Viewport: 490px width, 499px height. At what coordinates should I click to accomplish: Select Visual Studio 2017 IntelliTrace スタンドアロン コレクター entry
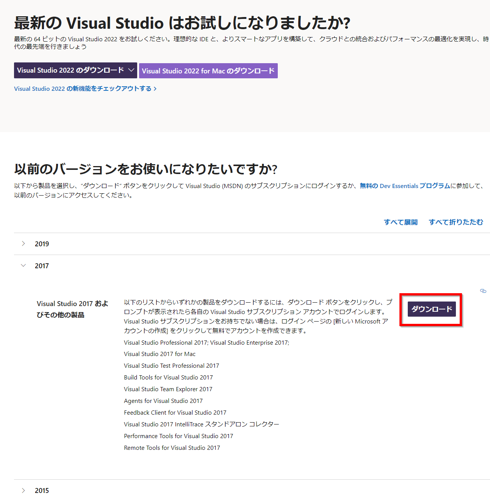(x=202, y=424)
